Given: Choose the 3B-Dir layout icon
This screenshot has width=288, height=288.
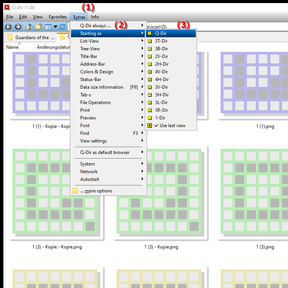Looking at the screenshot, I should 150,49.
